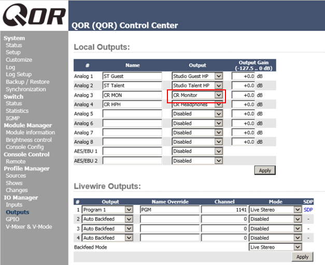Click Analog 1 name field ST Guest

(x=132, y=76)
